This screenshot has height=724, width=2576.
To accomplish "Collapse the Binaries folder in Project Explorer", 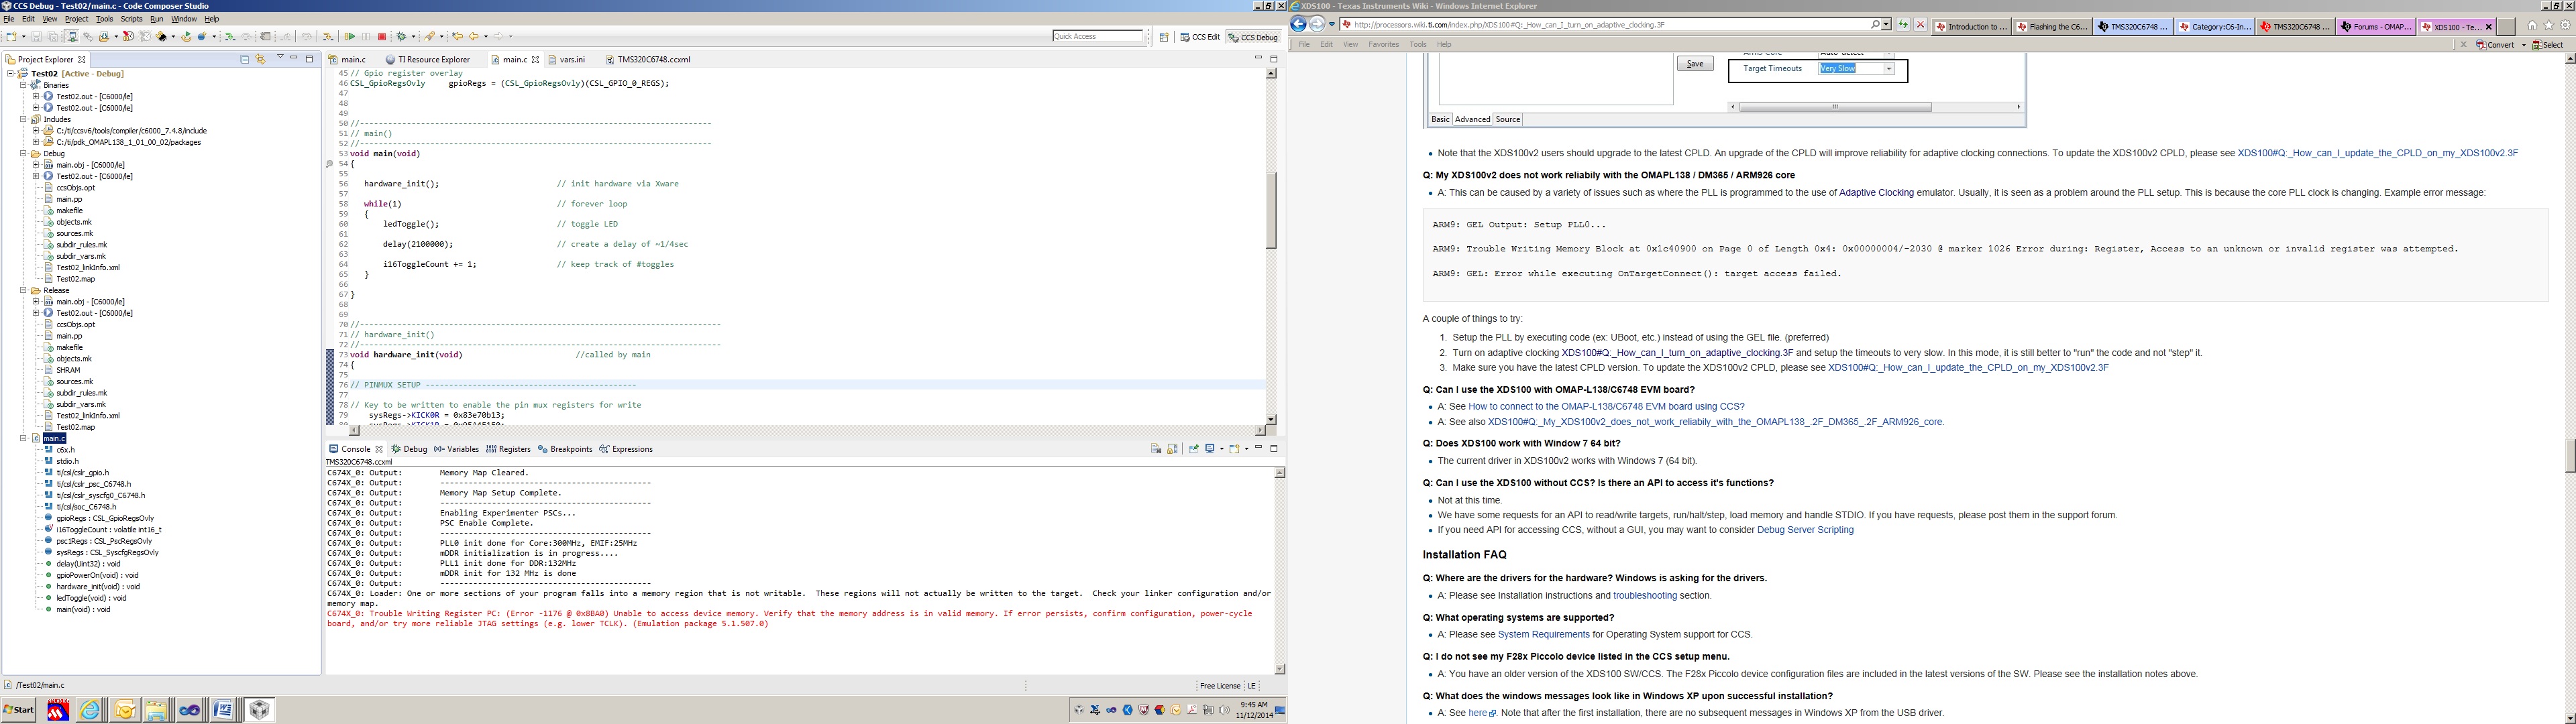I will 23,85.
